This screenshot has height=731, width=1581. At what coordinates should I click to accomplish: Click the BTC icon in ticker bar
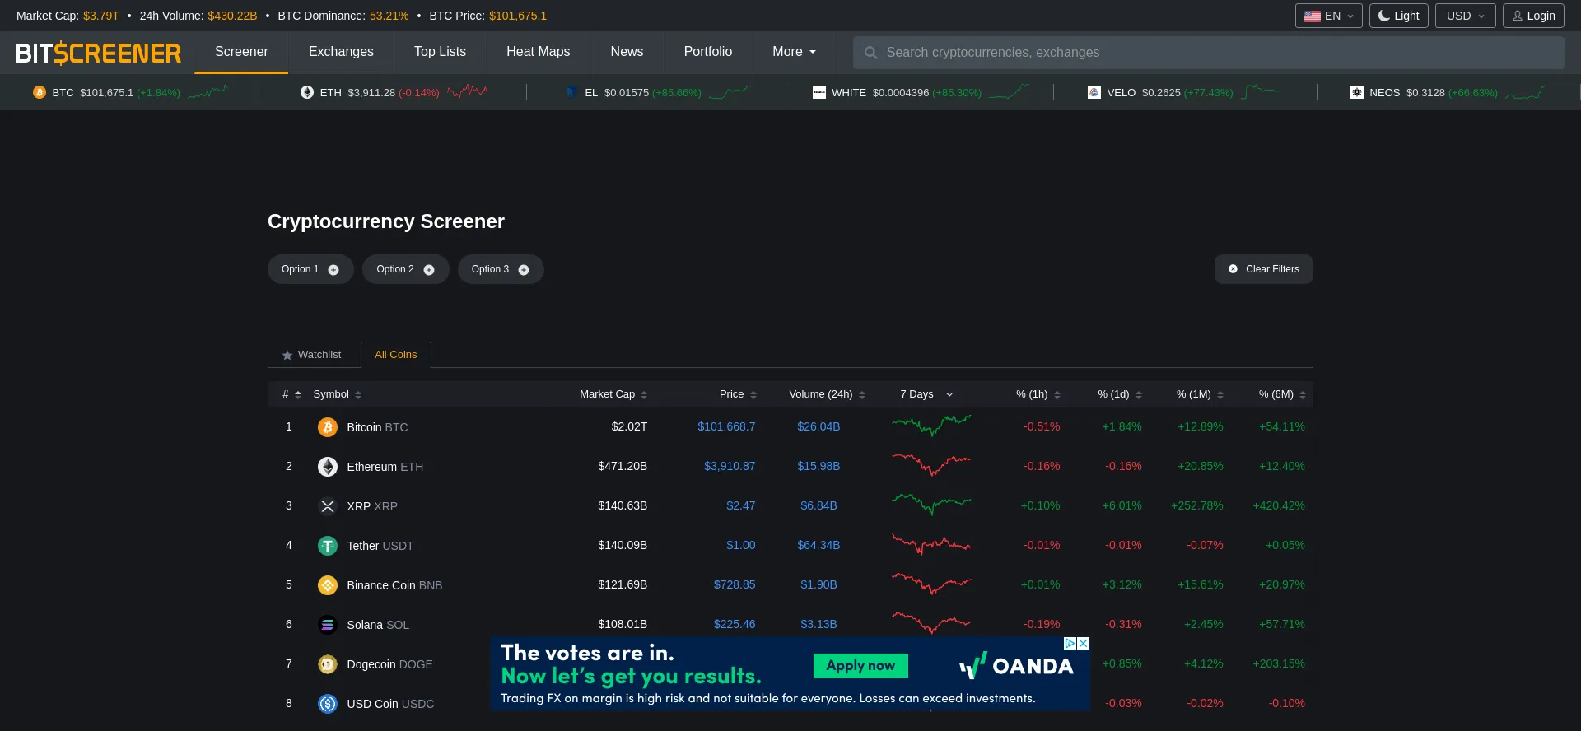39,92
